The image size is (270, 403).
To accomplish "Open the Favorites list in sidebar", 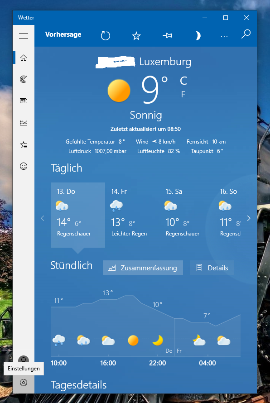I will click(x=24, y=145).
